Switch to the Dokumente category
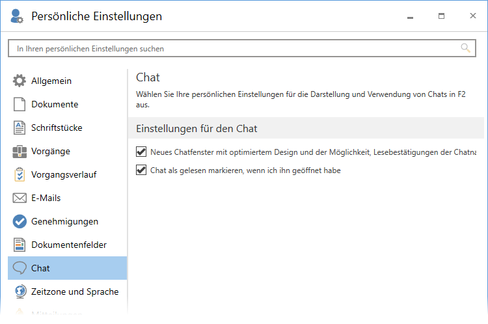This screenshot has height=324, width=488. pyautogui.click(x=67, y=104)
